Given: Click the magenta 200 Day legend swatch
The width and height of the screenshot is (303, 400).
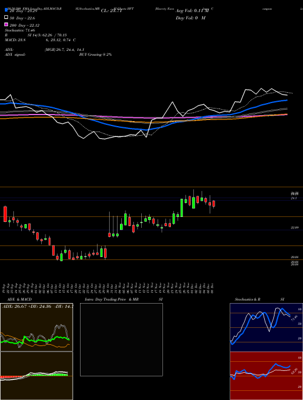Looking at the screenshot, I should point(6,24).
